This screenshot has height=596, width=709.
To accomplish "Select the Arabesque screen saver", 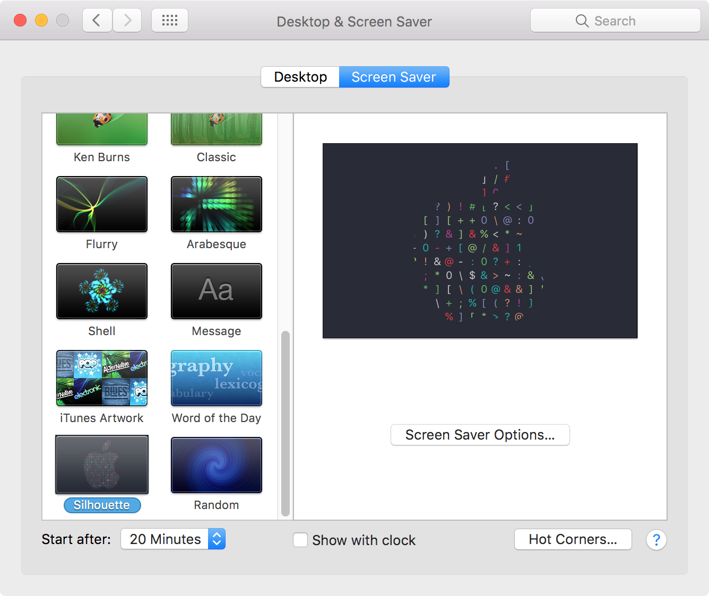I will coord(217,204).
